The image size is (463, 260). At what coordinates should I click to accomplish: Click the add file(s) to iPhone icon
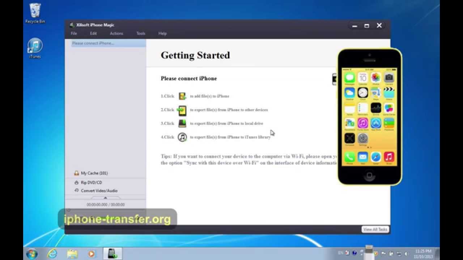(183, 96)
